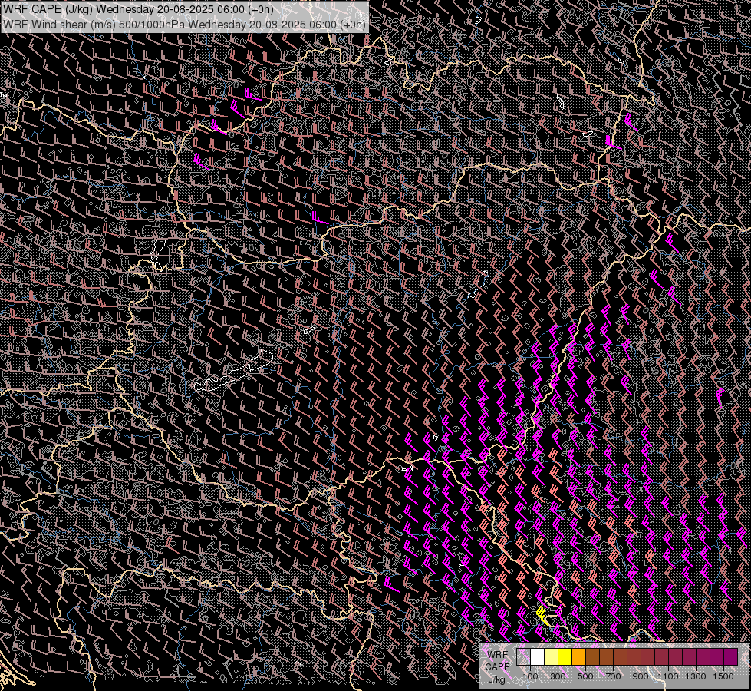Select the pale yellow CAPE legend swatch
The image size is (751, 691).
coord(552,656)
